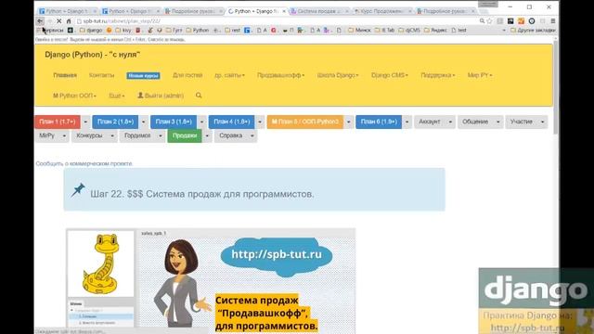Expand the Django CMS dropdown menu
The height and width of the screenshot is (334, 594).
(x=390, y=75)
